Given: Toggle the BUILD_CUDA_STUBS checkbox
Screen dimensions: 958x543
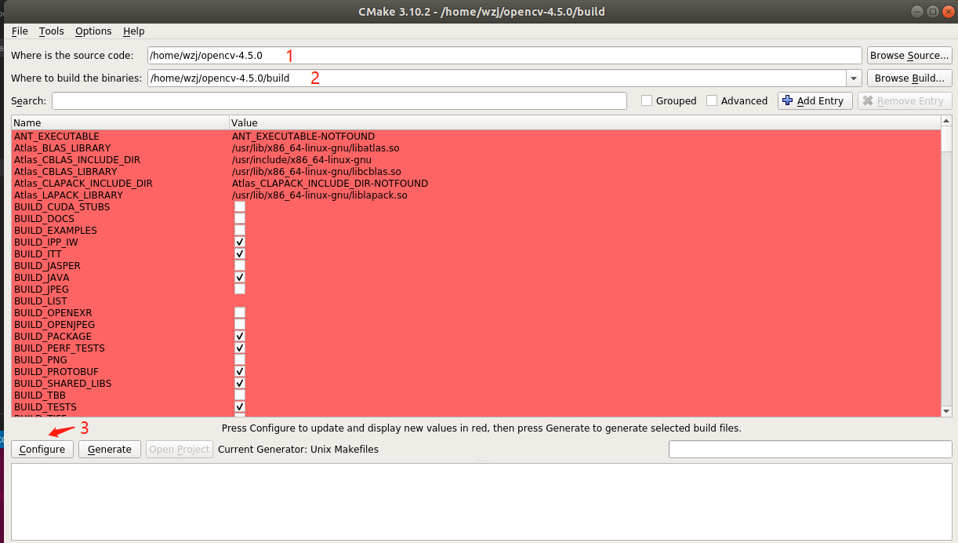Looking at the screenshot, I should [240, 207].
